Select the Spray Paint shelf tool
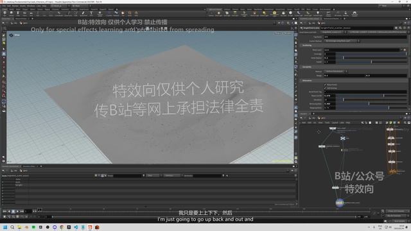The width and height of the screenshot is (411, 231). tap(83, 13)
